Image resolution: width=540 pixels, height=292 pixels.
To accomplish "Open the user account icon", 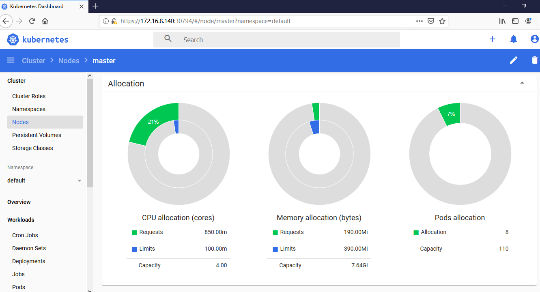I will pyautogui.click(x=535, y=39).
